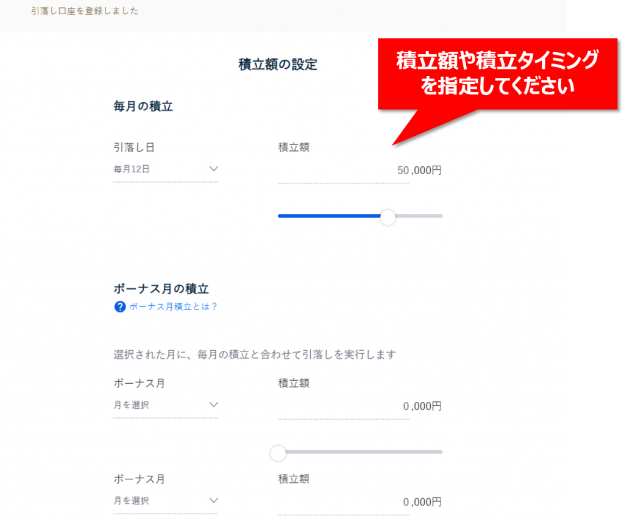Click the 積立額の設定 page heading
Viewport: 624px width, 522px height.
click(x=278, y=64)
